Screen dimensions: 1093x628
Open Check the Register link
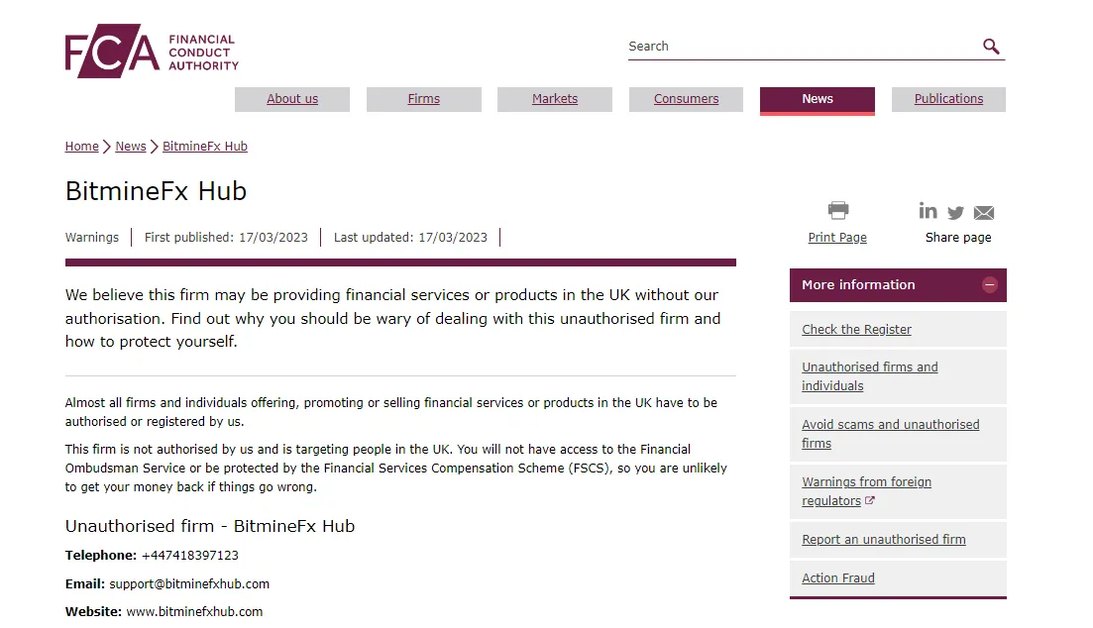[x=856, y=330]
